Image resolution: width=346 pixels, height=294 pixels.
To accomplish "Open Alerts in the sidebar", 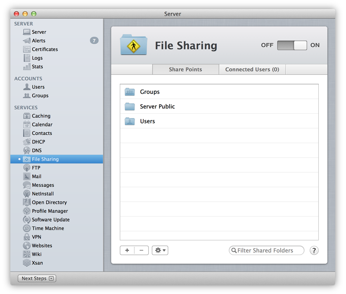I will click(x=57, y=41).
